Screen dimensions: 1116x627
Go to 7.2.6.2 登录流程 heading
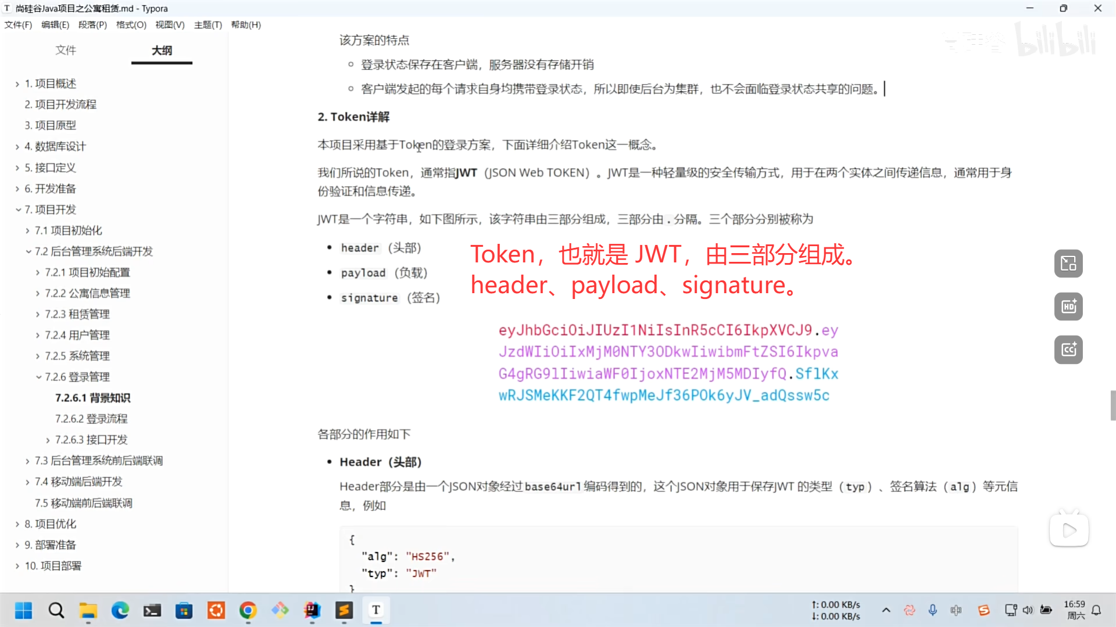(91, 419)
